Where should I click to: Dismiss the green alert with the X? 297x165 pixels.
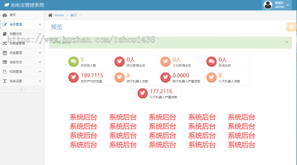[x=287, y=42]
